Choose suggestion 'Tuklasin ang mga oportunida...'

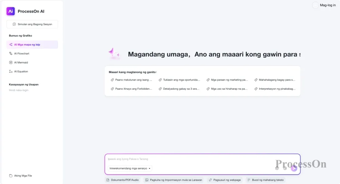pyautogui.click(x=179, y=80)
